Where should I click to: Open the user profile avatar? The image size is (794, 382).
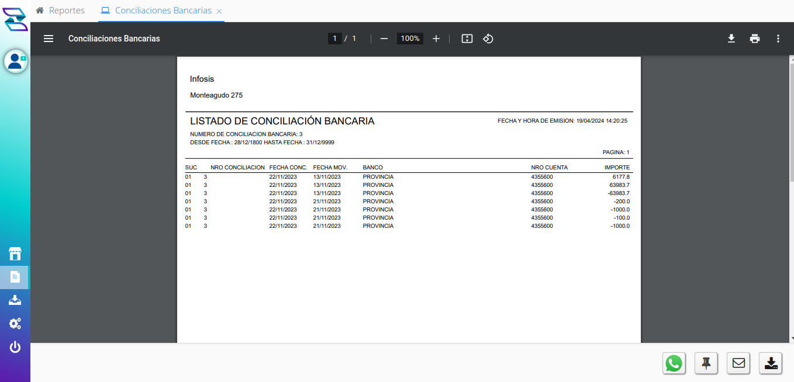(x=16, y=61)
